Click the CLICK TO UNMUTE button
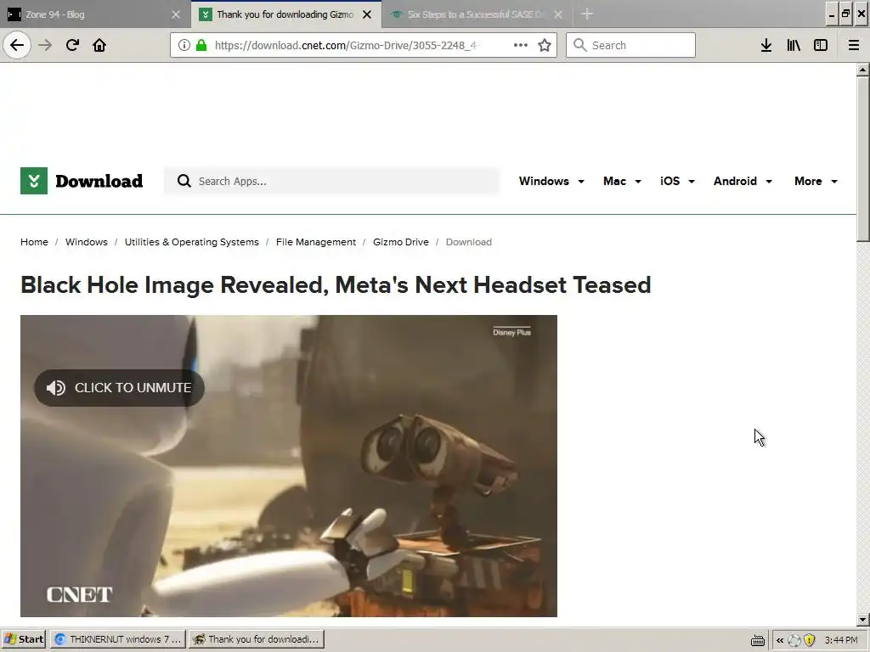This screenshot has width=870, height=652. click(119, 387)
